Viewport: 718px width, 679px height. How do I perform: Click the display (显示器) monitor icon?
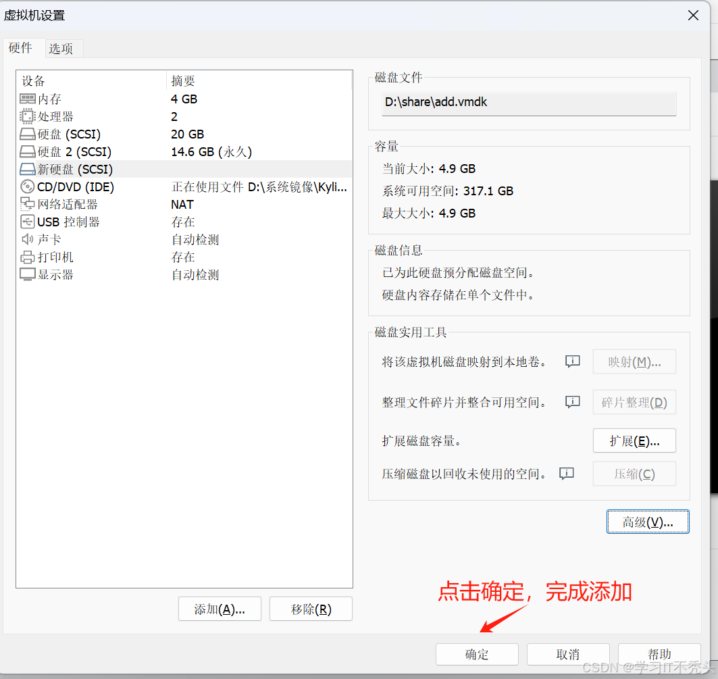(28, 274)
